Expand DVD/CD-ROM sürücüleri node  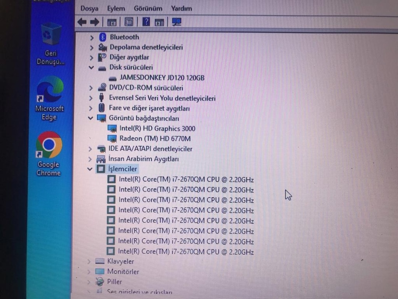point(91,88)
